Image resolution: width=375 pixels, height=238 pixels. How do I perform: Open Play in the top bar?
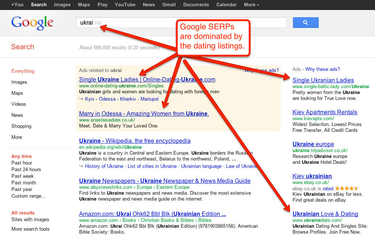click(102, 4)
